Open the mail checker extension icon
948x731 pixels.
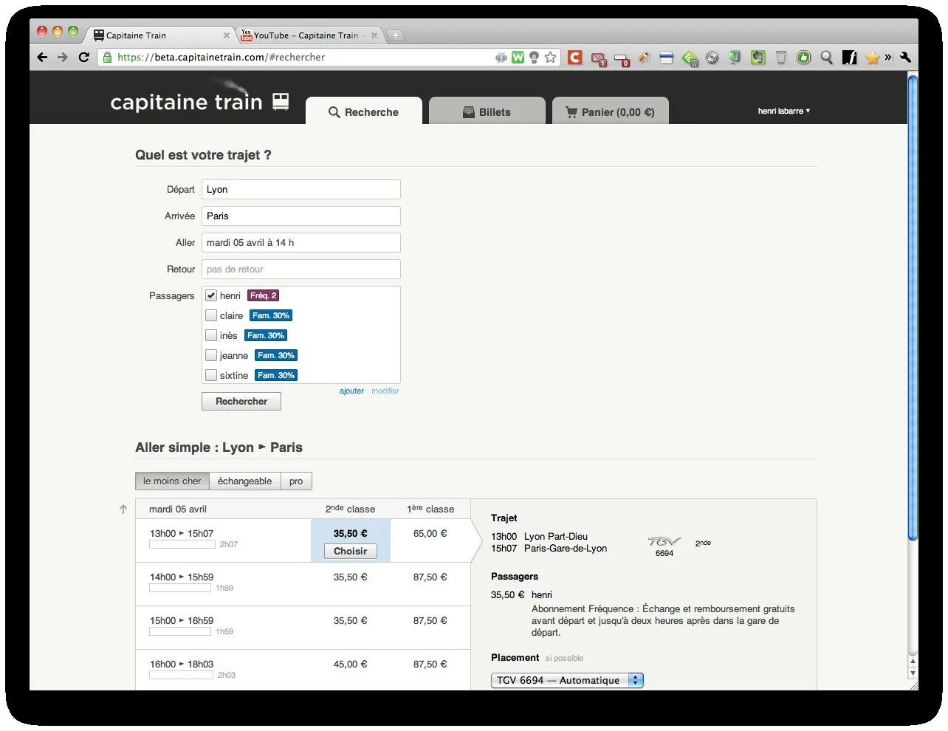pyautogui.click(x=599, y=58)
